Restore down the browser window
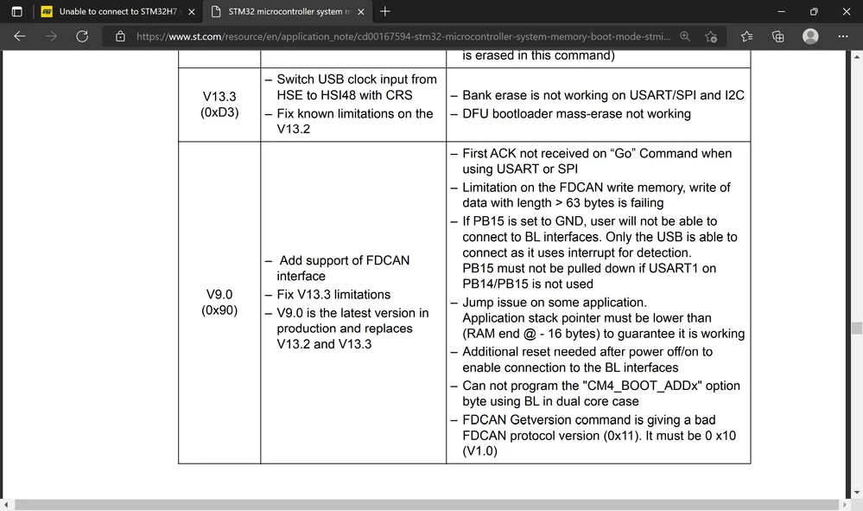 pyautogui.click(x=814, y=11)
